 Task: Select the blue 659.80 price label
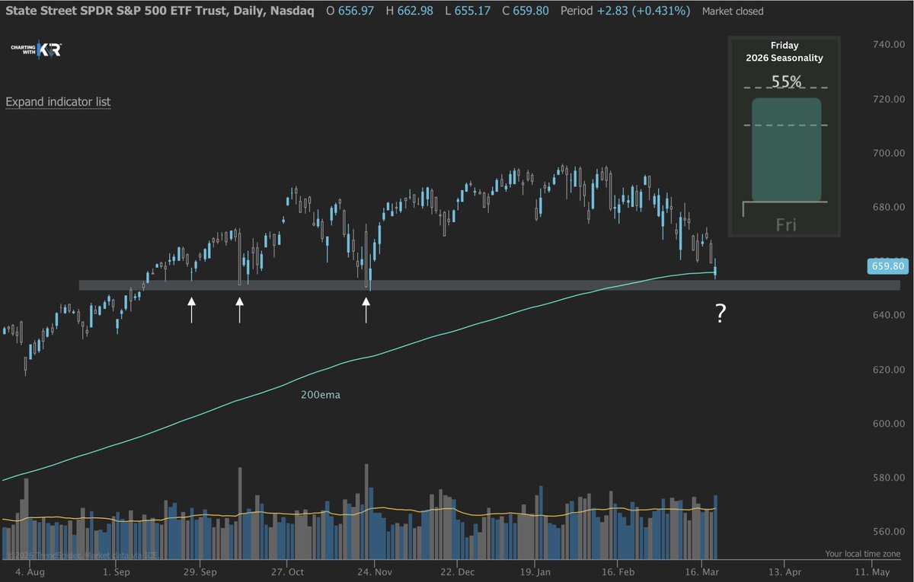(x=887, y=266)
